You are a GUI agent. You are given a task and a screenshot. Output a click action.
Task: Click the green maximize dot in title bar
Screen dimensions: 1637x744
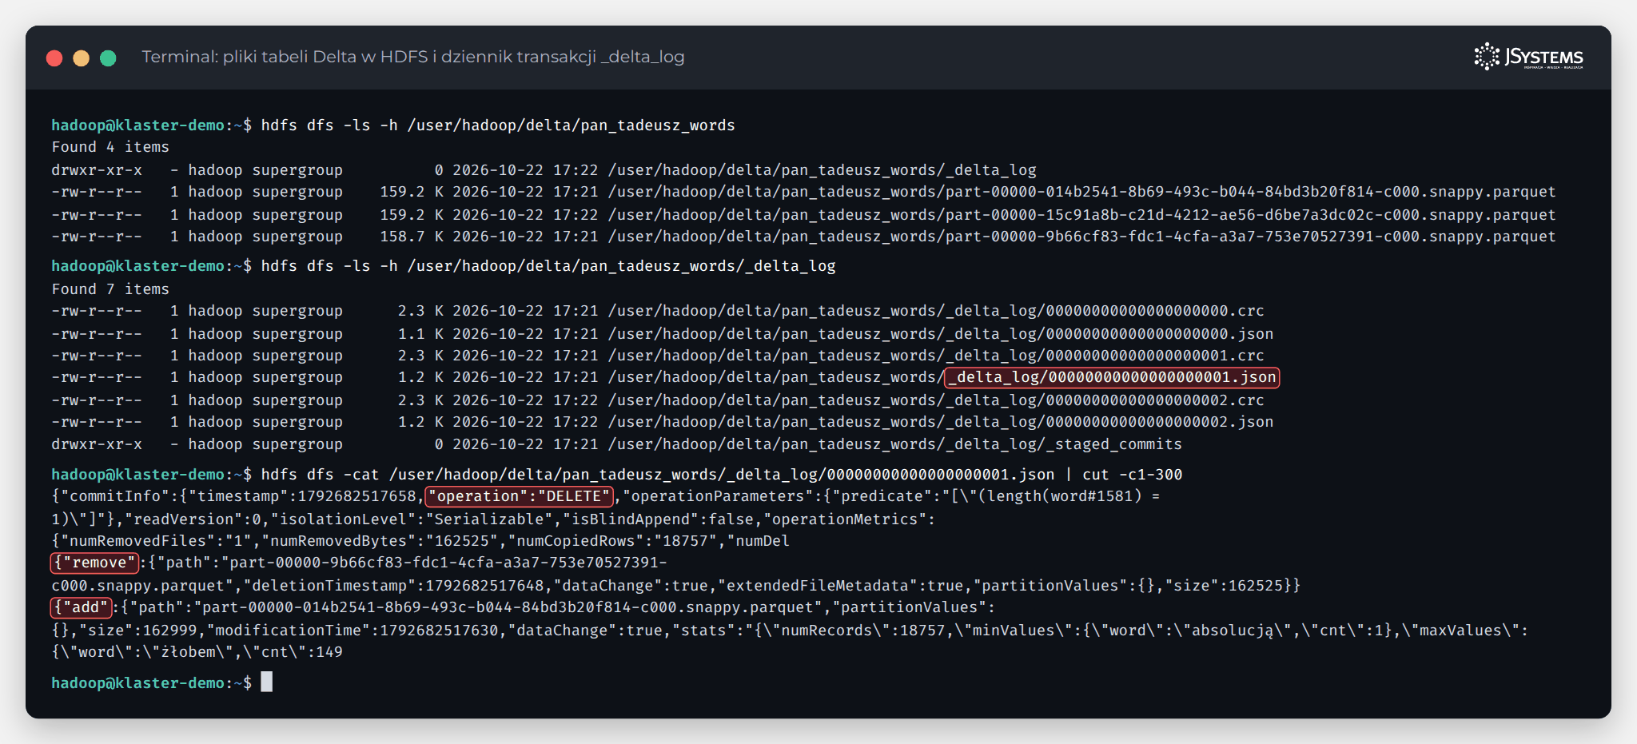click(108, 58)
